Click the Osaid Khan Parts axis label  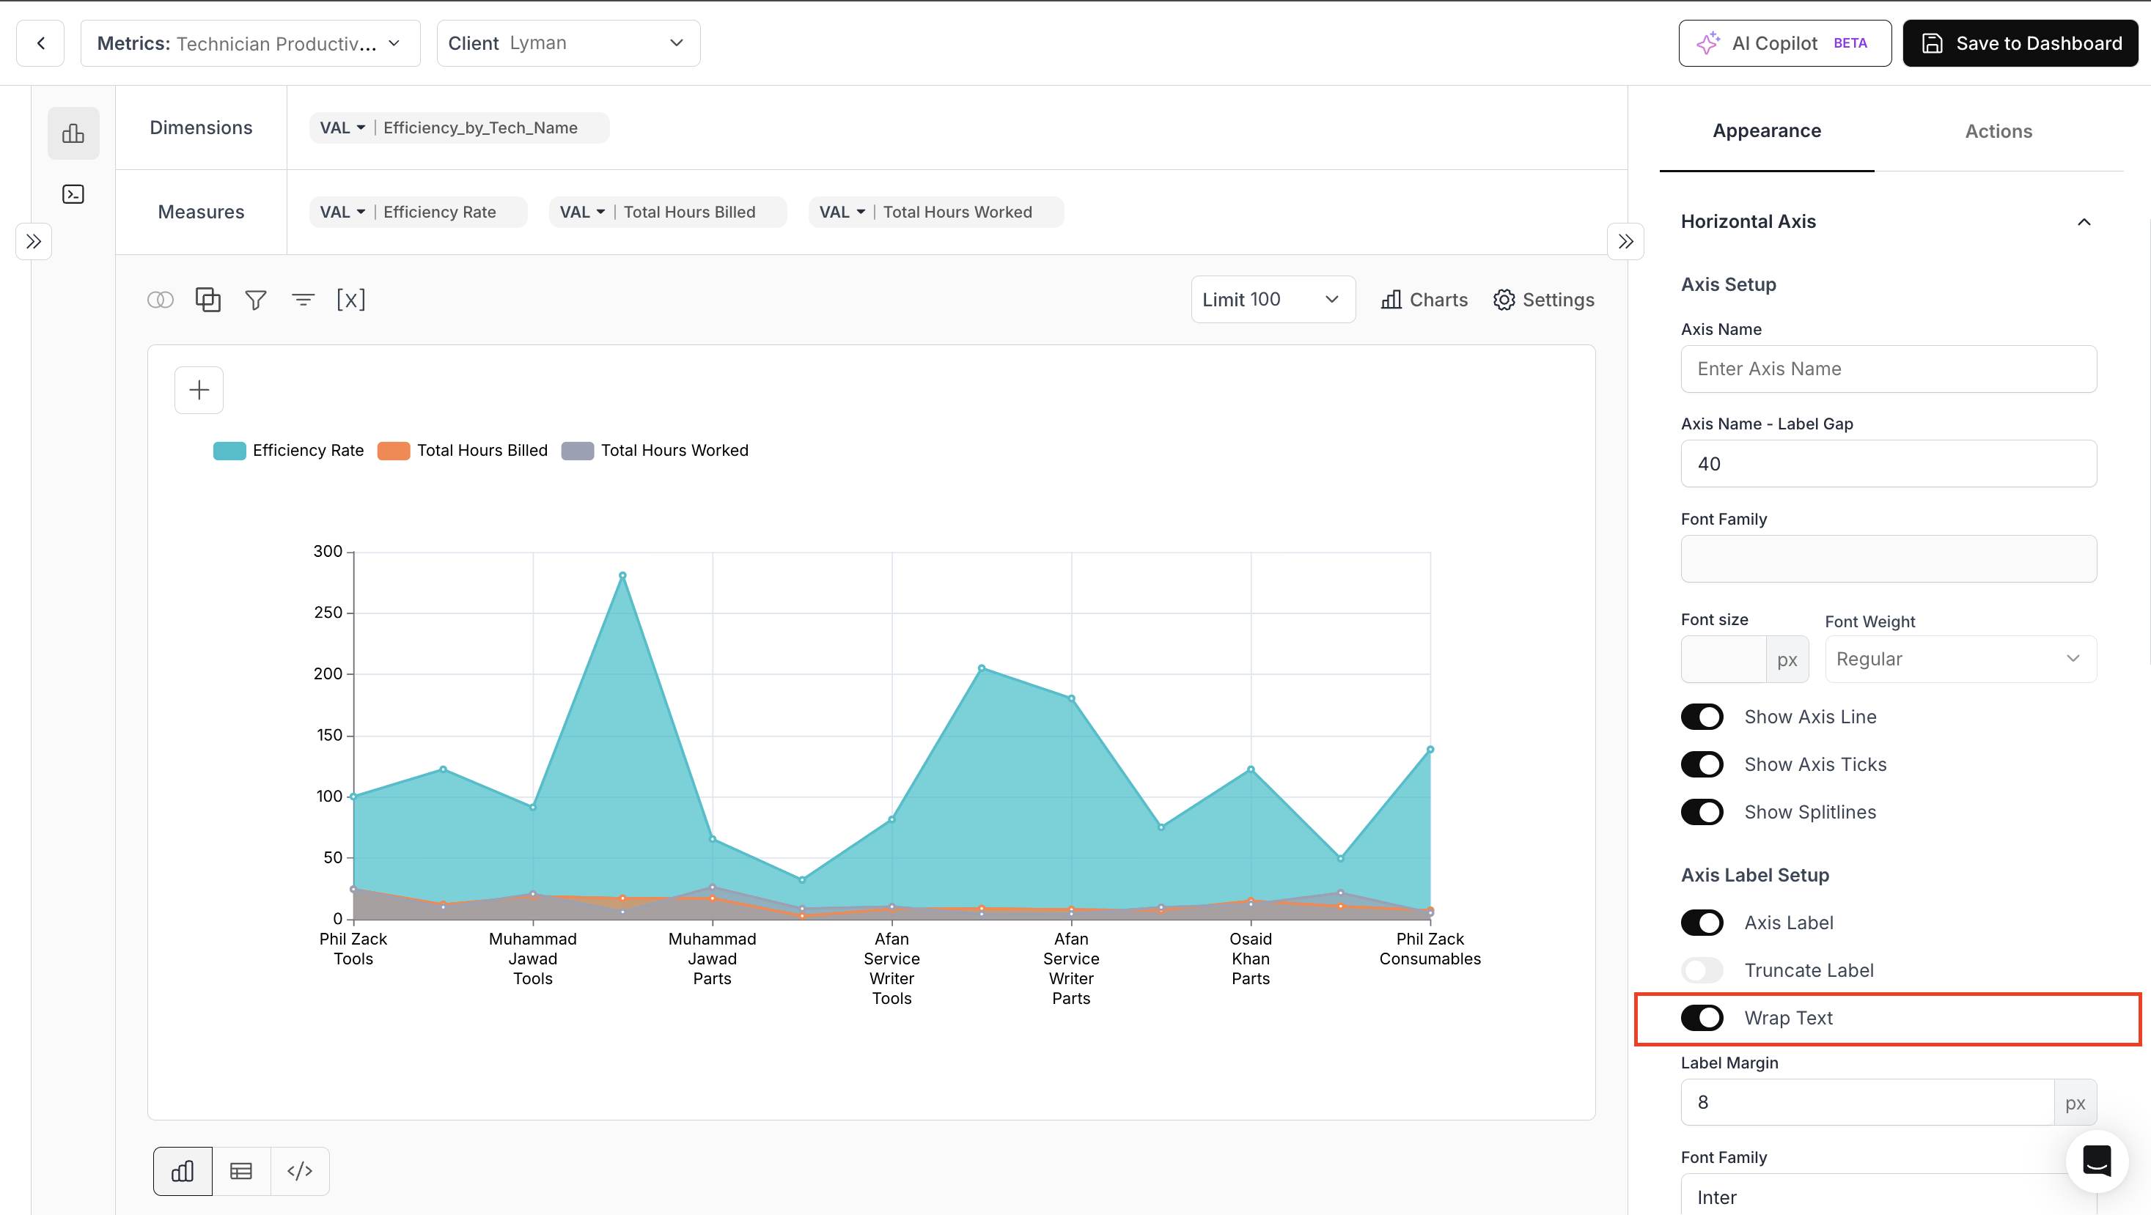(x=1250, y=959)
